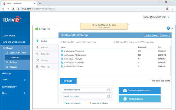Click the Documents folder icon
Image resolution: width=176 pixels, height=110 pixels.
click(x=62, y=55)
